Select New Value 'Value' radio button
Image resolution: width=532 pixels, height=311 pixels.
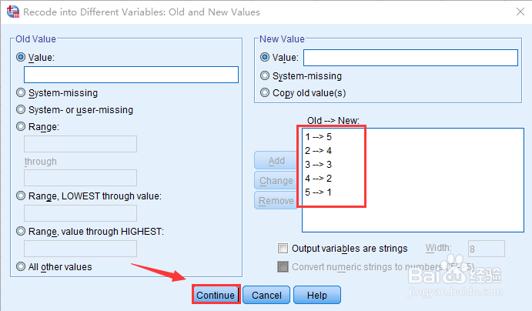pos(266,57)
